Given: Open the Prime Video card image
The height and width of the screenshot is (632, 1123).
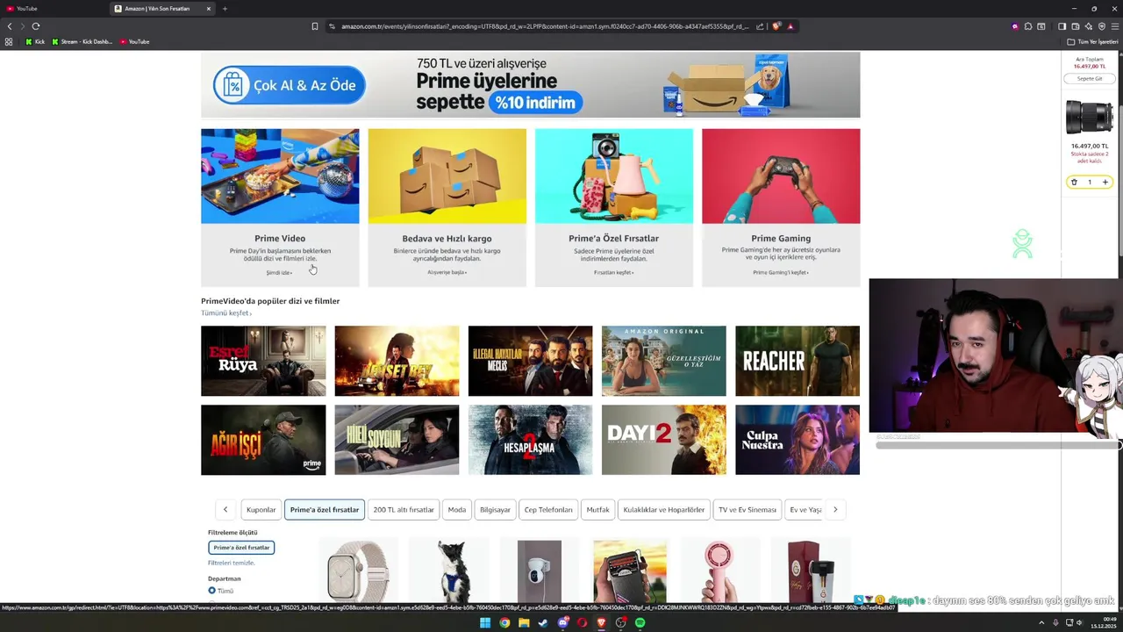Looking at the screenshot, I should tap(280, 176).
